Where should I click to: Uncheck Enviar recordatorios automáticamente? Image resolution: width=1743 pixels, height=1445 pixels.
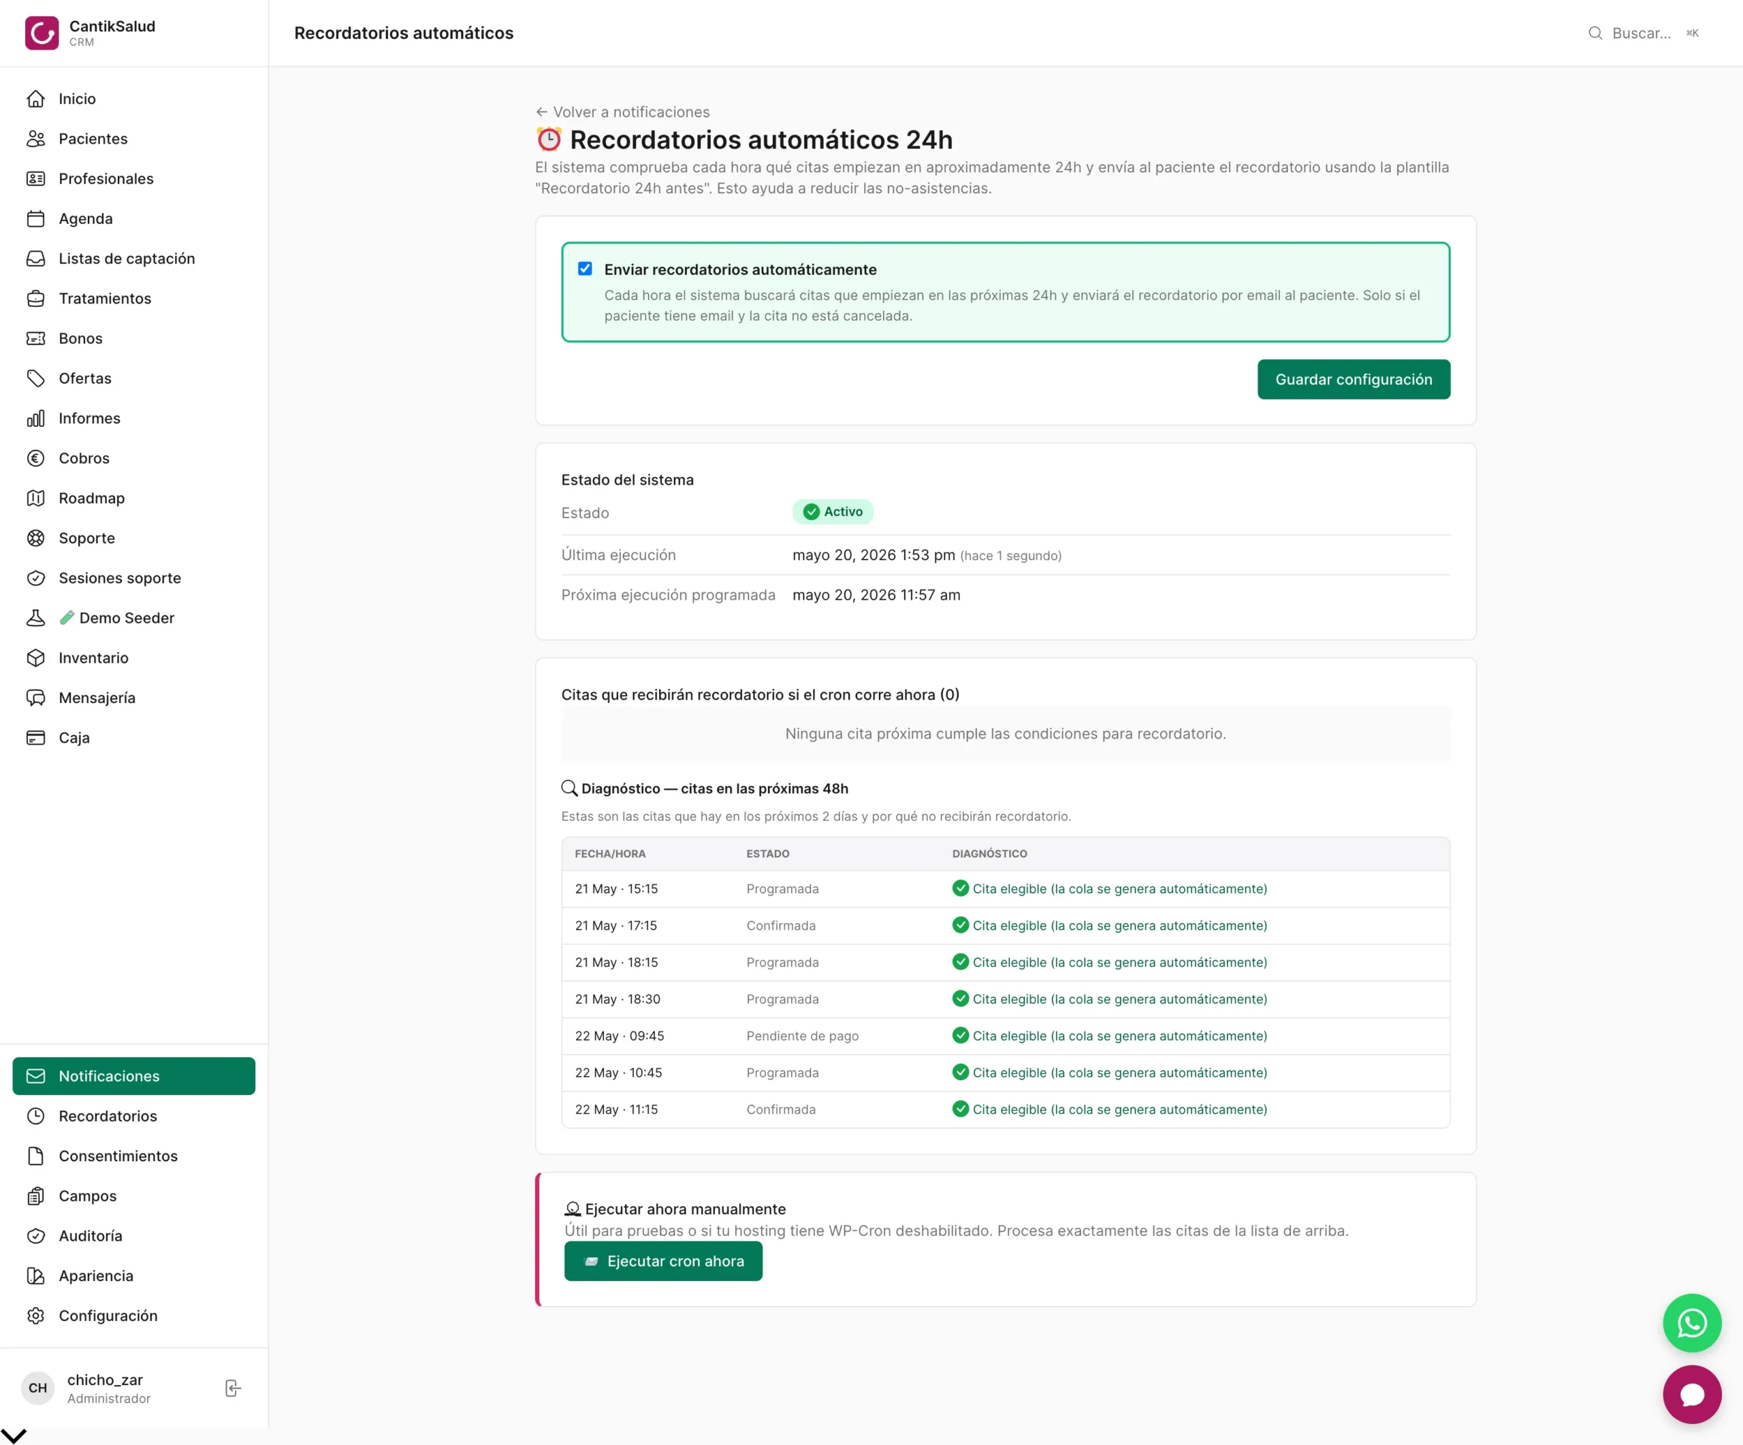click(x=585, y=269)
